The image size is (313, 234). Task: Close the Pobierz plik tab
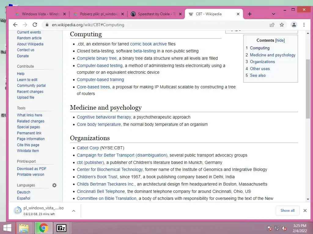coord(123,14)
